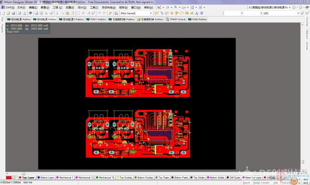Select the Keep-Out Layer tab
The height and width of the screenshot is (185, 310).
252,178
